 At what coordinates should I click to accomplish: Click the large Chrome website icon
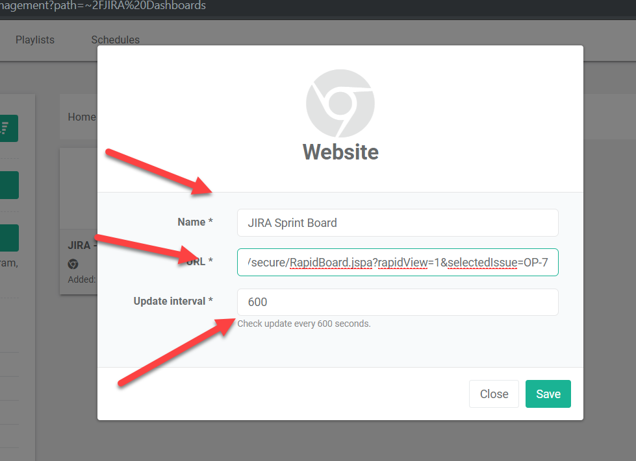pos(340,103)
